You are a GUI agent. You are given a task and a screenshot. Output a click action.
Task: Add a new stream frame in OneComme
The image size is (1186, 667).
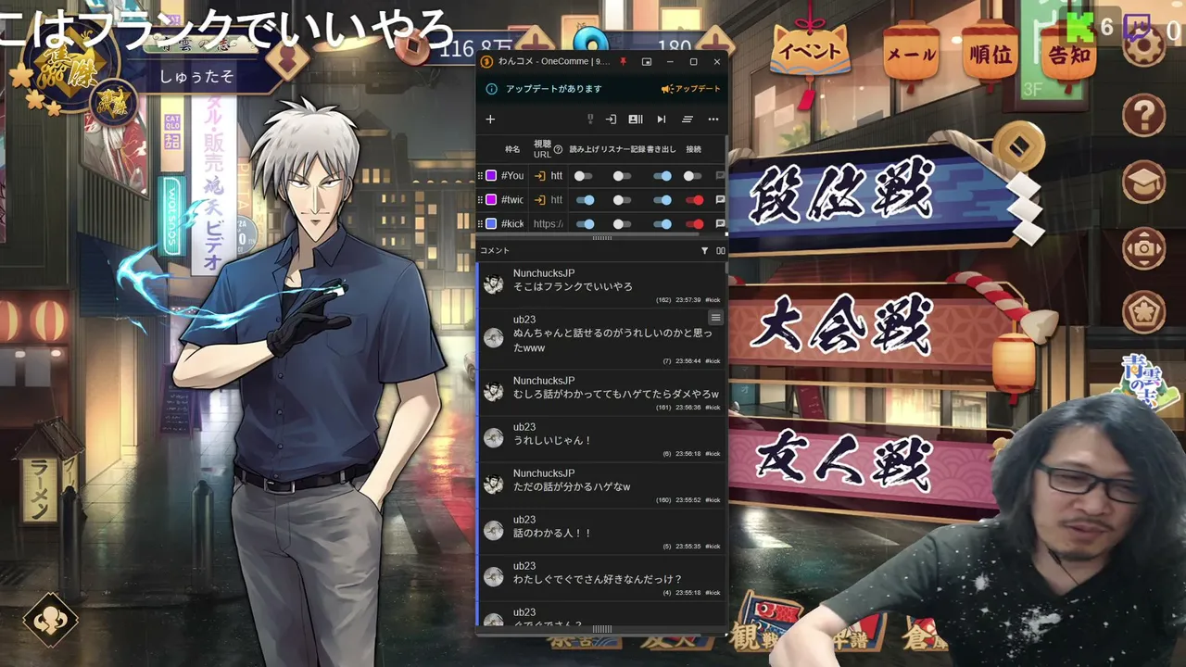pos(490,119)
